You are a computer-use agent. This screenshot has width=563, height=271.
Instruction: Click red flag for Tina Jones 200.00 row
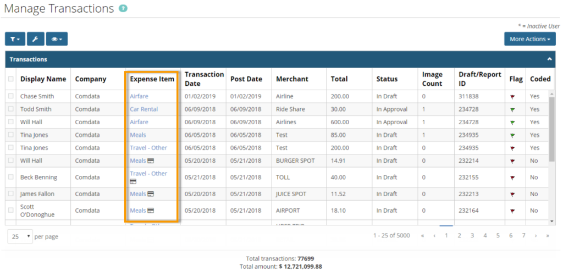pyautogui.click(x=512, y=148)
